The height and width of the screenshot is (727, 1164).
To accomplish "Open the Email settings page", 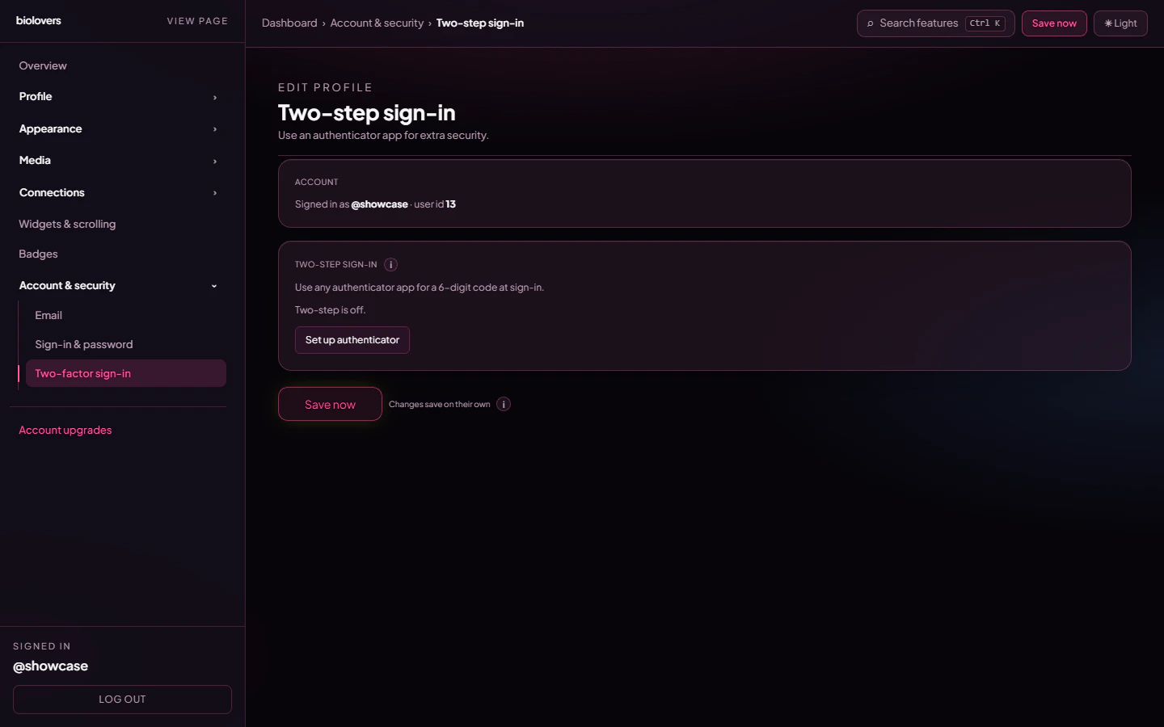I will click(x=48, y=315).
